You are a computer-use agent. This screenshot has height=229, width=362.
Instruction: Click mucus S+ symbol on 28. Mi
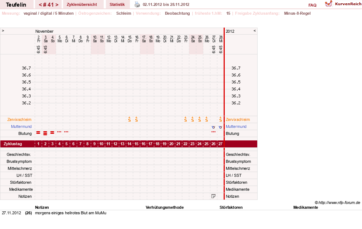(x=220, y=119)
